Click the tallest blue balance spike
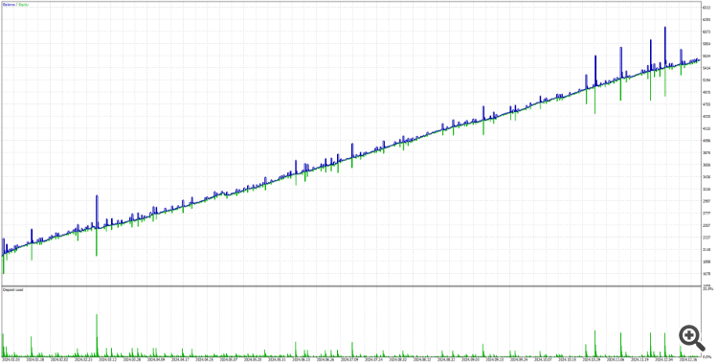 point(665,46)
